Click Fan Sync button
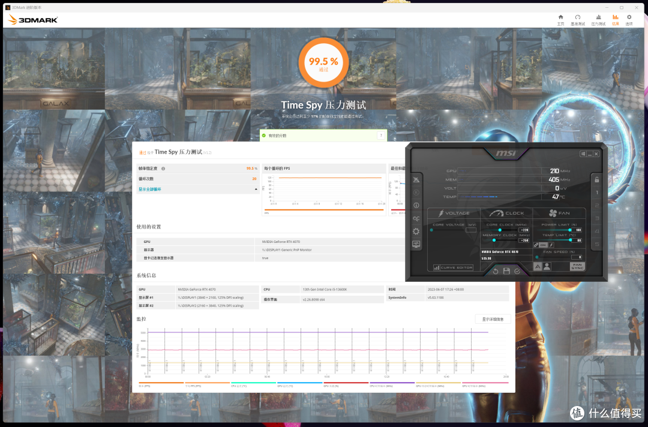Image resolution: width=648 pixels, height=427 pixels. click(577, 266)
